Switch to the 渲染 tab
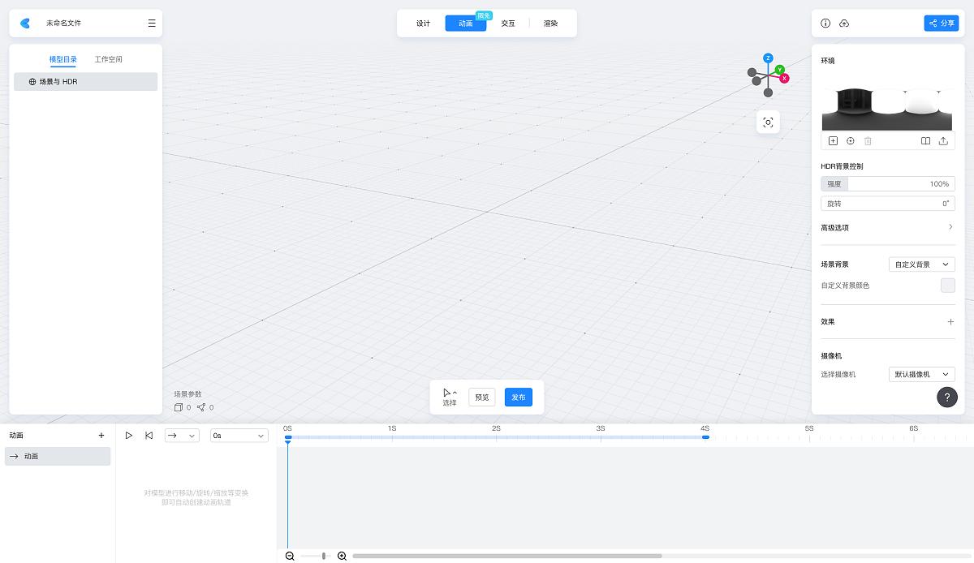 click(549, 24)
